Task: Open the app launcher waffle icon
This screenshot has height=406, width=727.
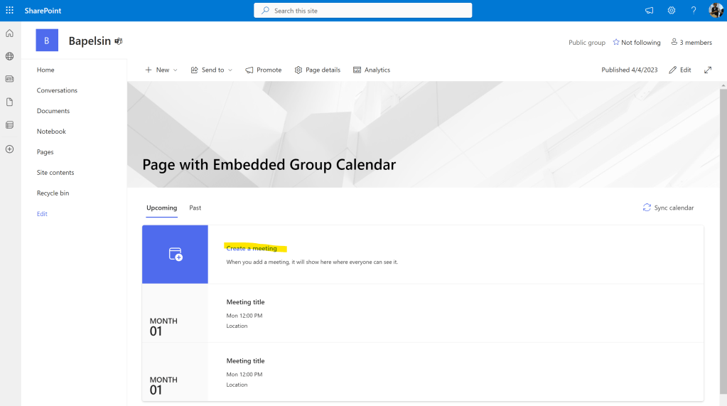Action: (9, 11)
